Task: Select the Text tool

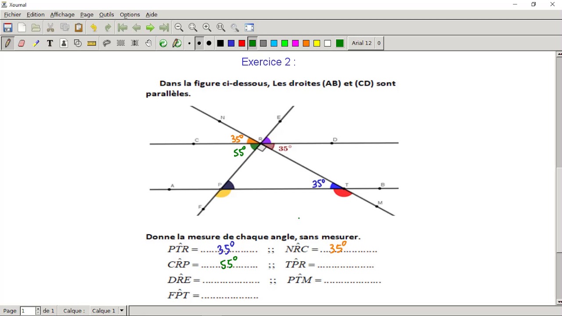Action: click(50, 43)
